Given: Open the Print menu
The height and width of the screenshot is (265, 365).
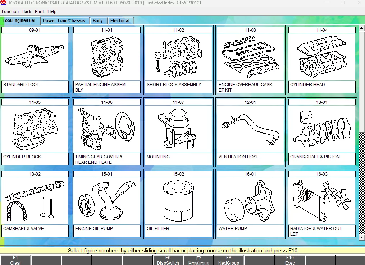Looking at the screenshot, I should pos(40,11).
